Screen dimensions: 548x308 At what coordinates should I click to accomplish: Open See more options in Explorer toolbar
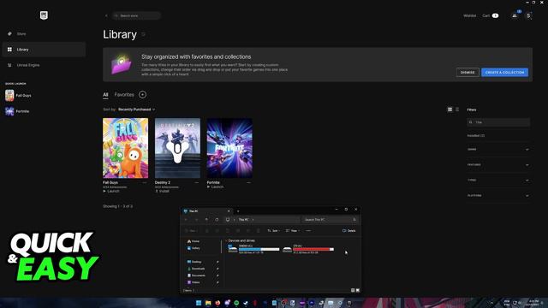[x=308, y=231]
